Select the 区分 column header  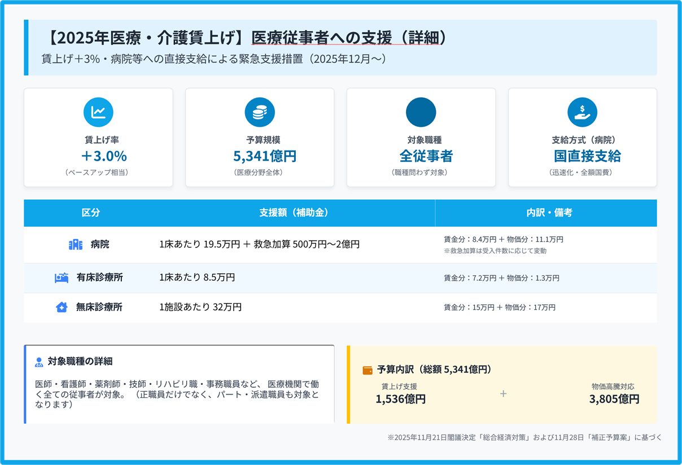[x=90, y=212]
